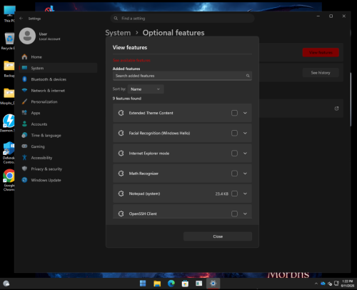Expand the Facial Recognition (Windows Hello) details
The width and height of the screenshot is (357, 290).
point(245,133)
